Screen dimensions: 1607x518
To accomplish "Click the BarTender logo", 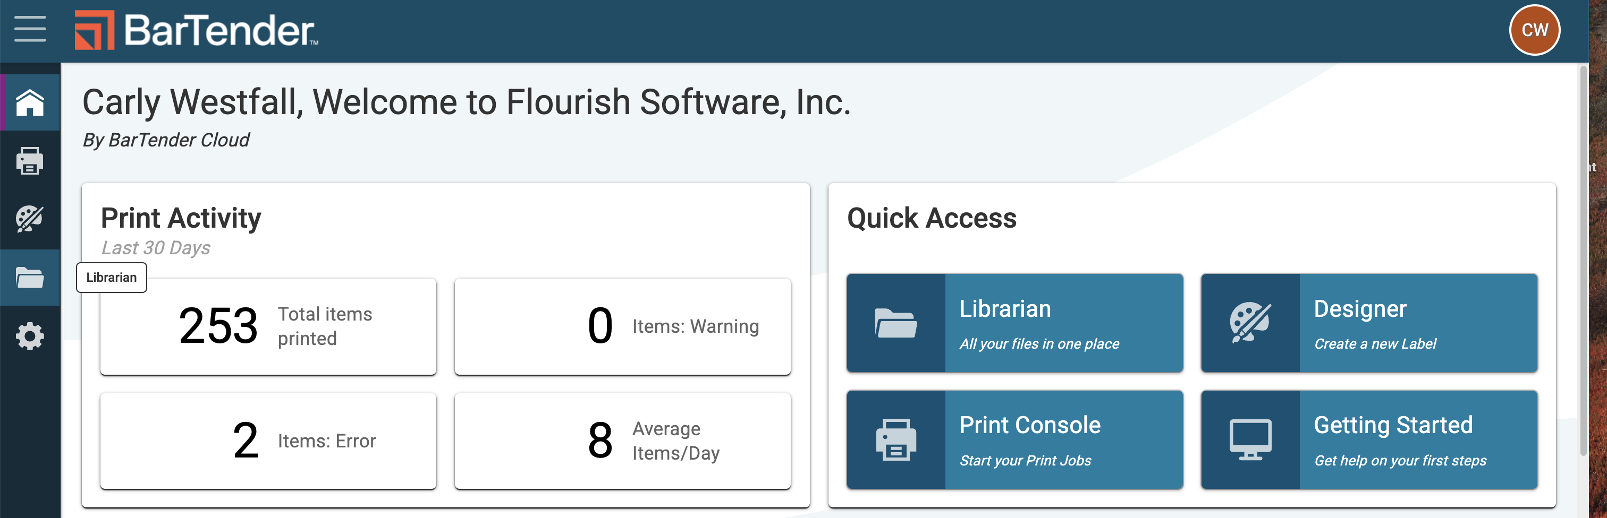I will [196, 30].
